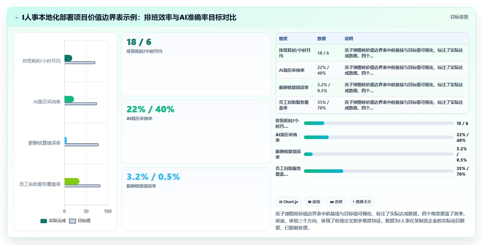The width and height of the screenshot is (483, 245).
Task: Click the 排班耗时/小时月均 y-axis label in chart
Action: point(42,61)
